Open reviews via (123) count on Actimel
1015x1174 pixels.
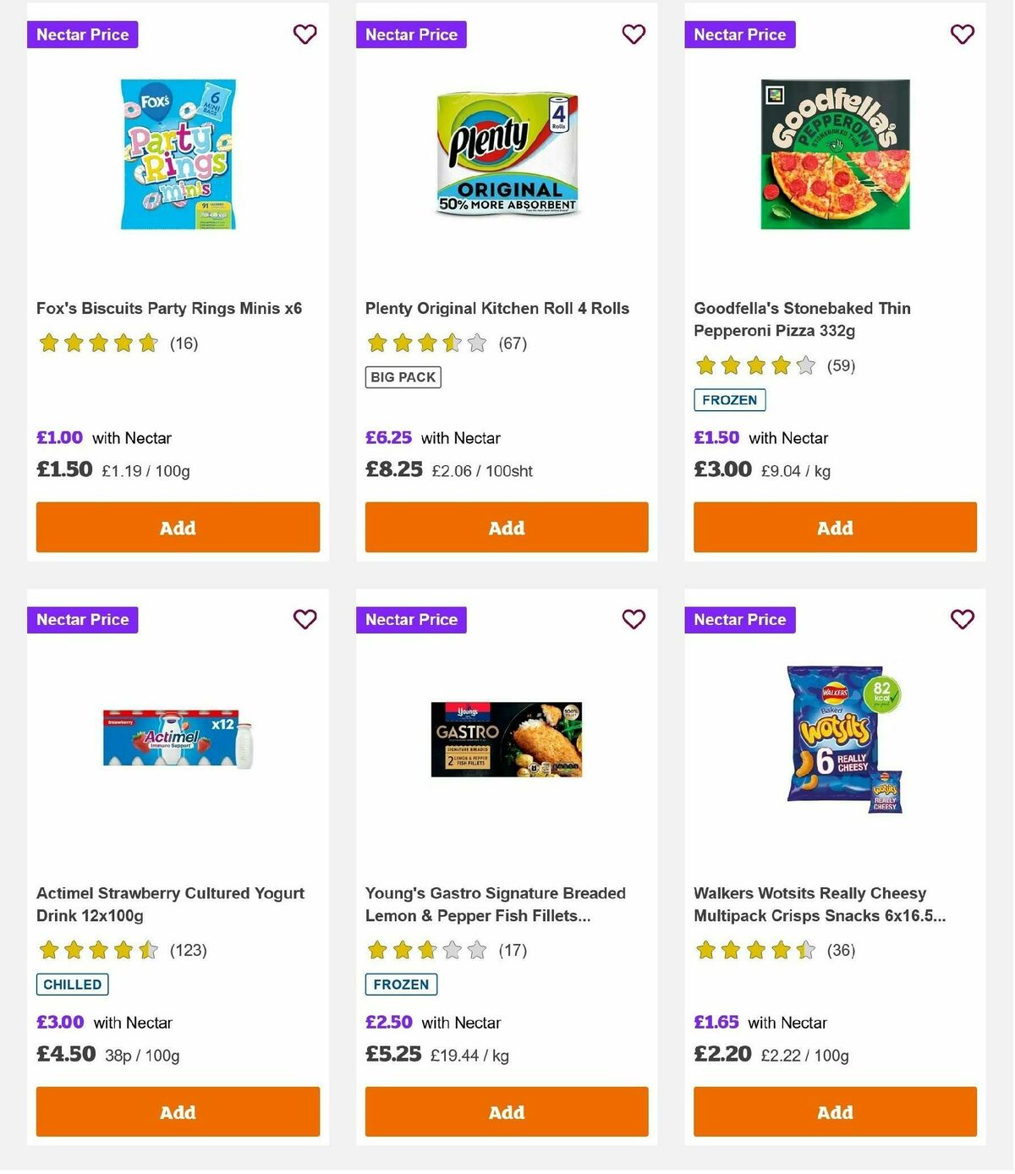[188, 951]
